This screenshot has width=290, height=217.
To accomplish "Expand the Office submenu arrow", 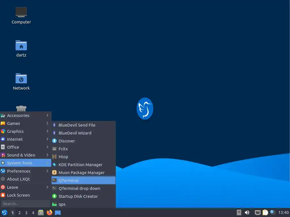I will click(x=47, y=147).
